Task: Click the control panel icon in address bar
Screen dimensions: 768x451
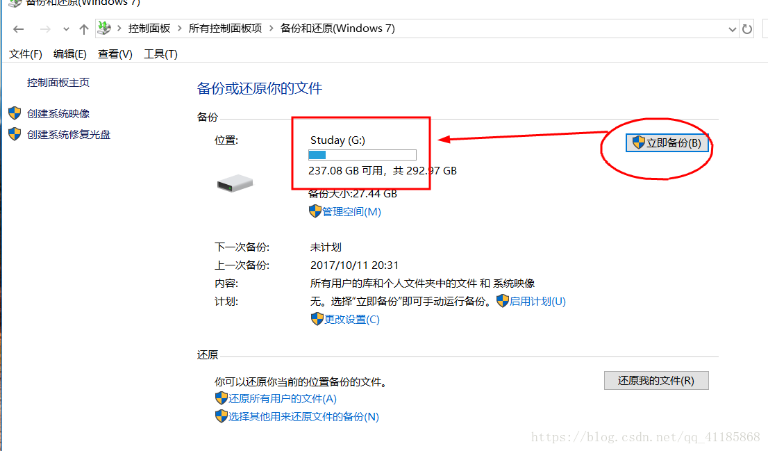Action: [x=104, y=28]
